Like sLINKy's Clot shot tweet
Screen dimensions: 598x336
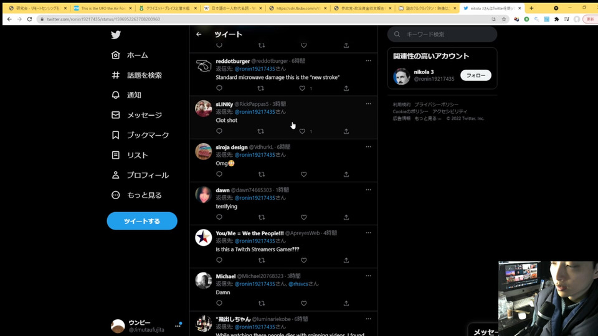(x=302, y=131)
